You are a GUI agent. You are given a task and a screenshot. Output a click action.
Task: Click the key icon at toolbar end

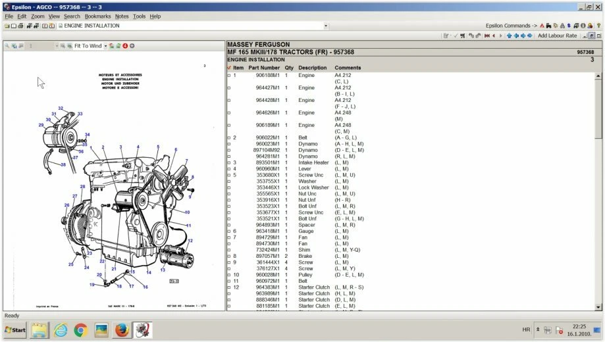[x=599, y=26]
